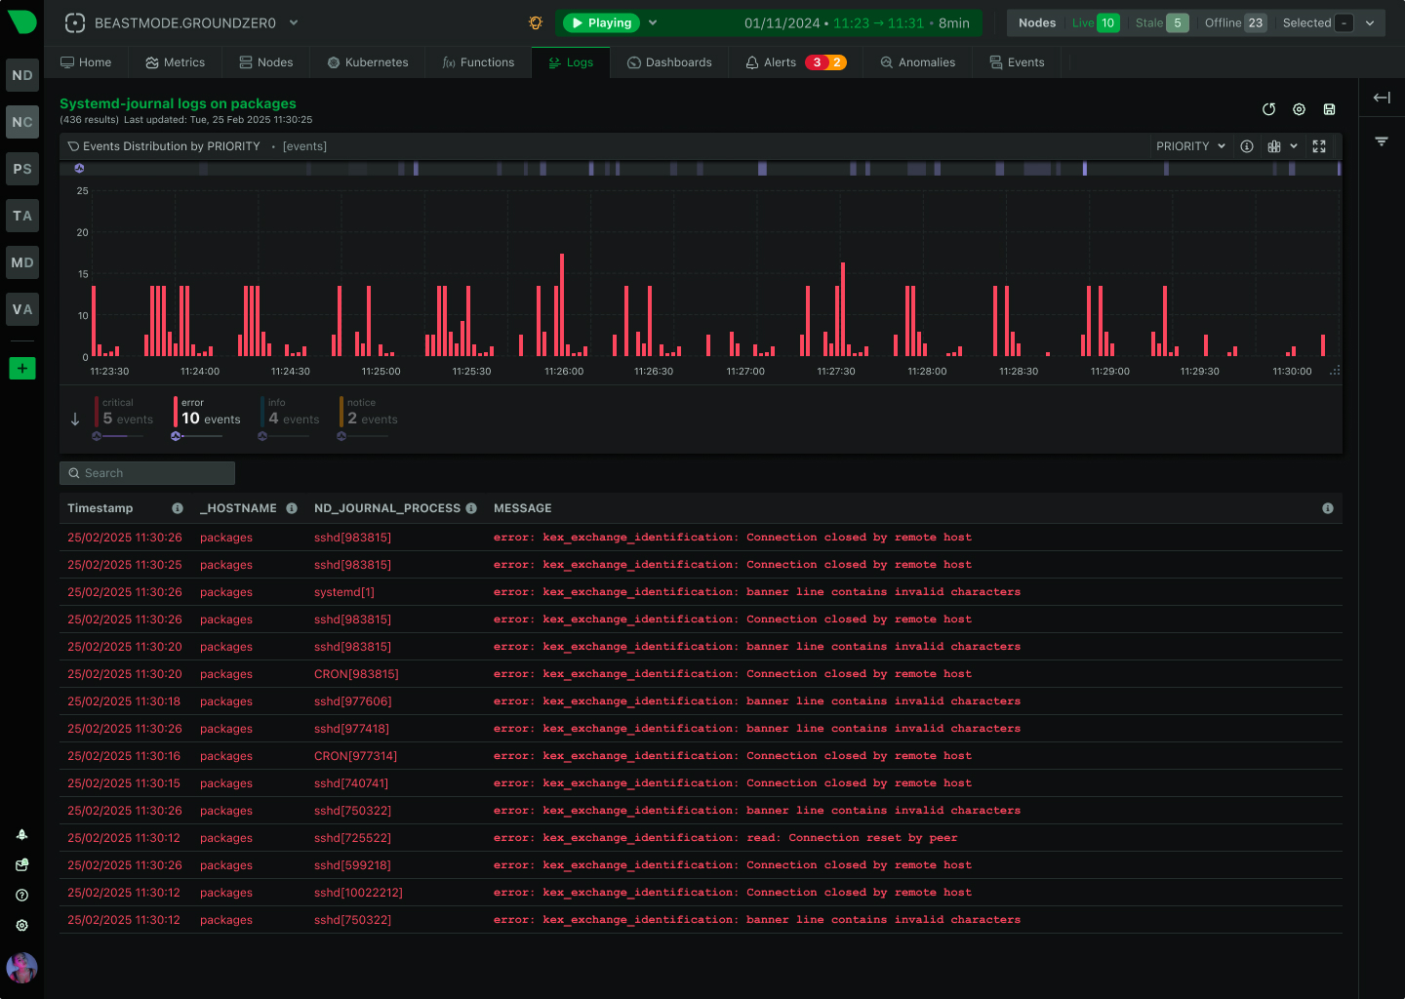Open chart settings with the gear icon

point(1299,109)
